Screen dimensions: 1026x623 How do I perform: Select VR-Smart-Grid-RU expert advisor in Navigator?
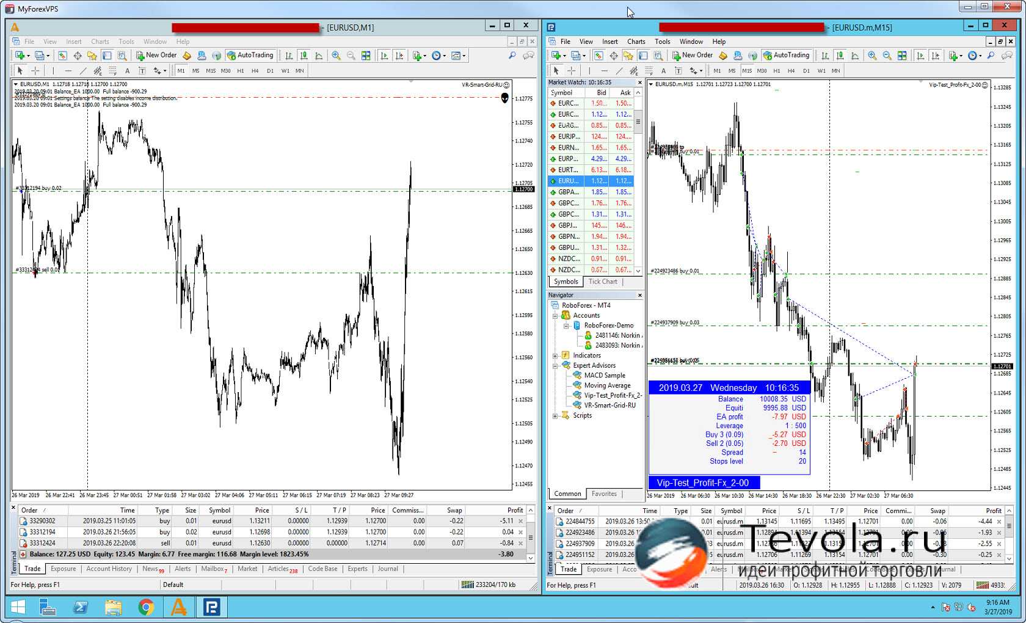pyautogui.click(x=609, y=405)
